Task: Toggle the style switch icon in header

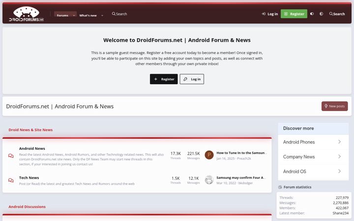Action: tap(312, 14)
